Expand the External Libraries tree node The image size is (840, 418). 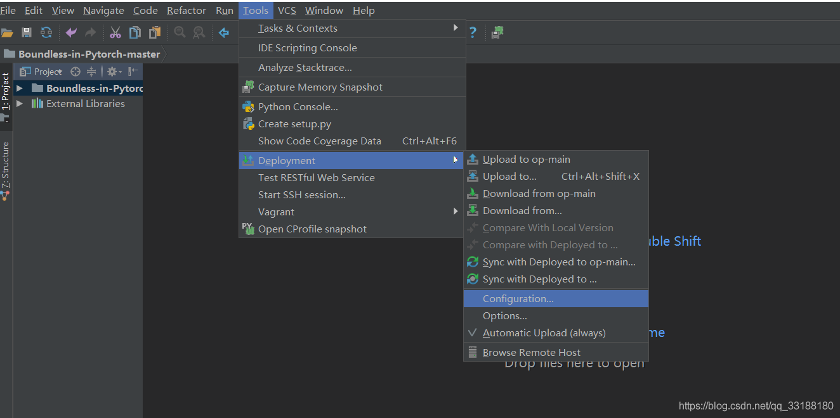20,103
